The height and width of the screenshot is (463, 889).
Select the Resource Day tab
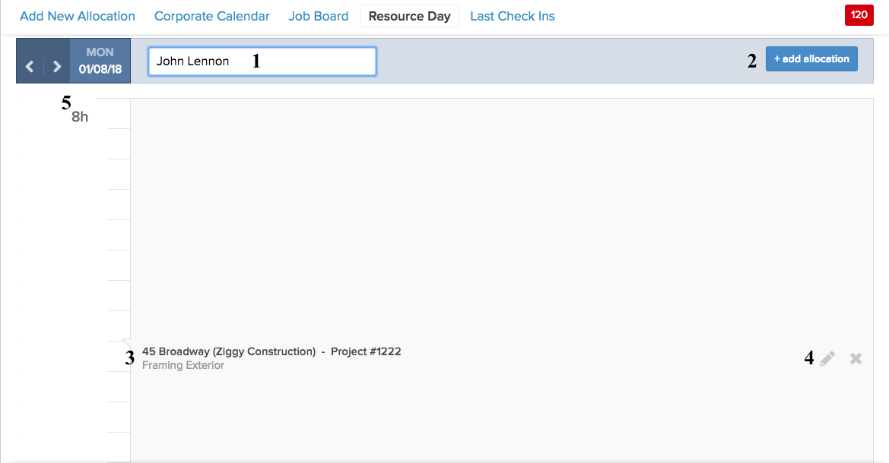click(409, 17)
